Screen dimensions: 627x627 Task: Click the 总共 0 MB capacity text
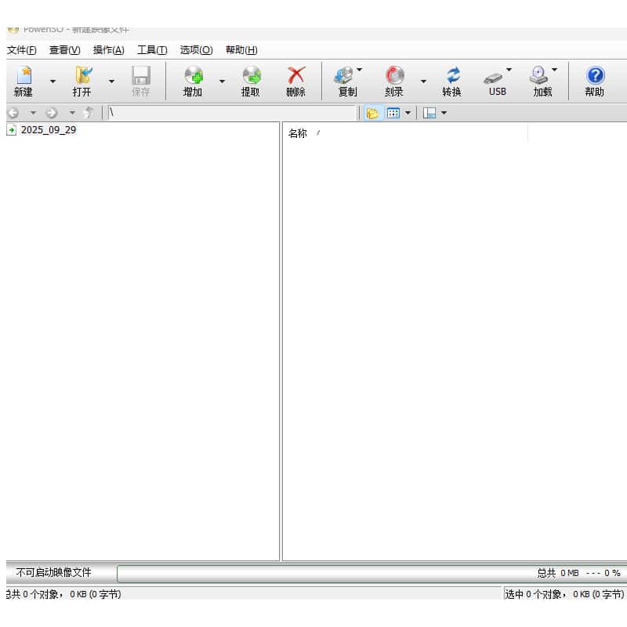pos(558,573)
